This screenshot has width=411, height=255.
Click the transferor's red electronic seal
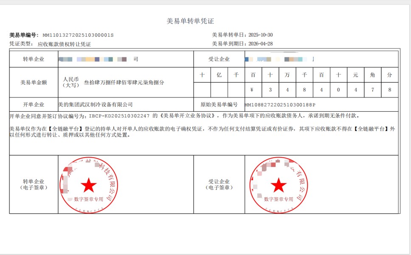click(x=89, y=185)
